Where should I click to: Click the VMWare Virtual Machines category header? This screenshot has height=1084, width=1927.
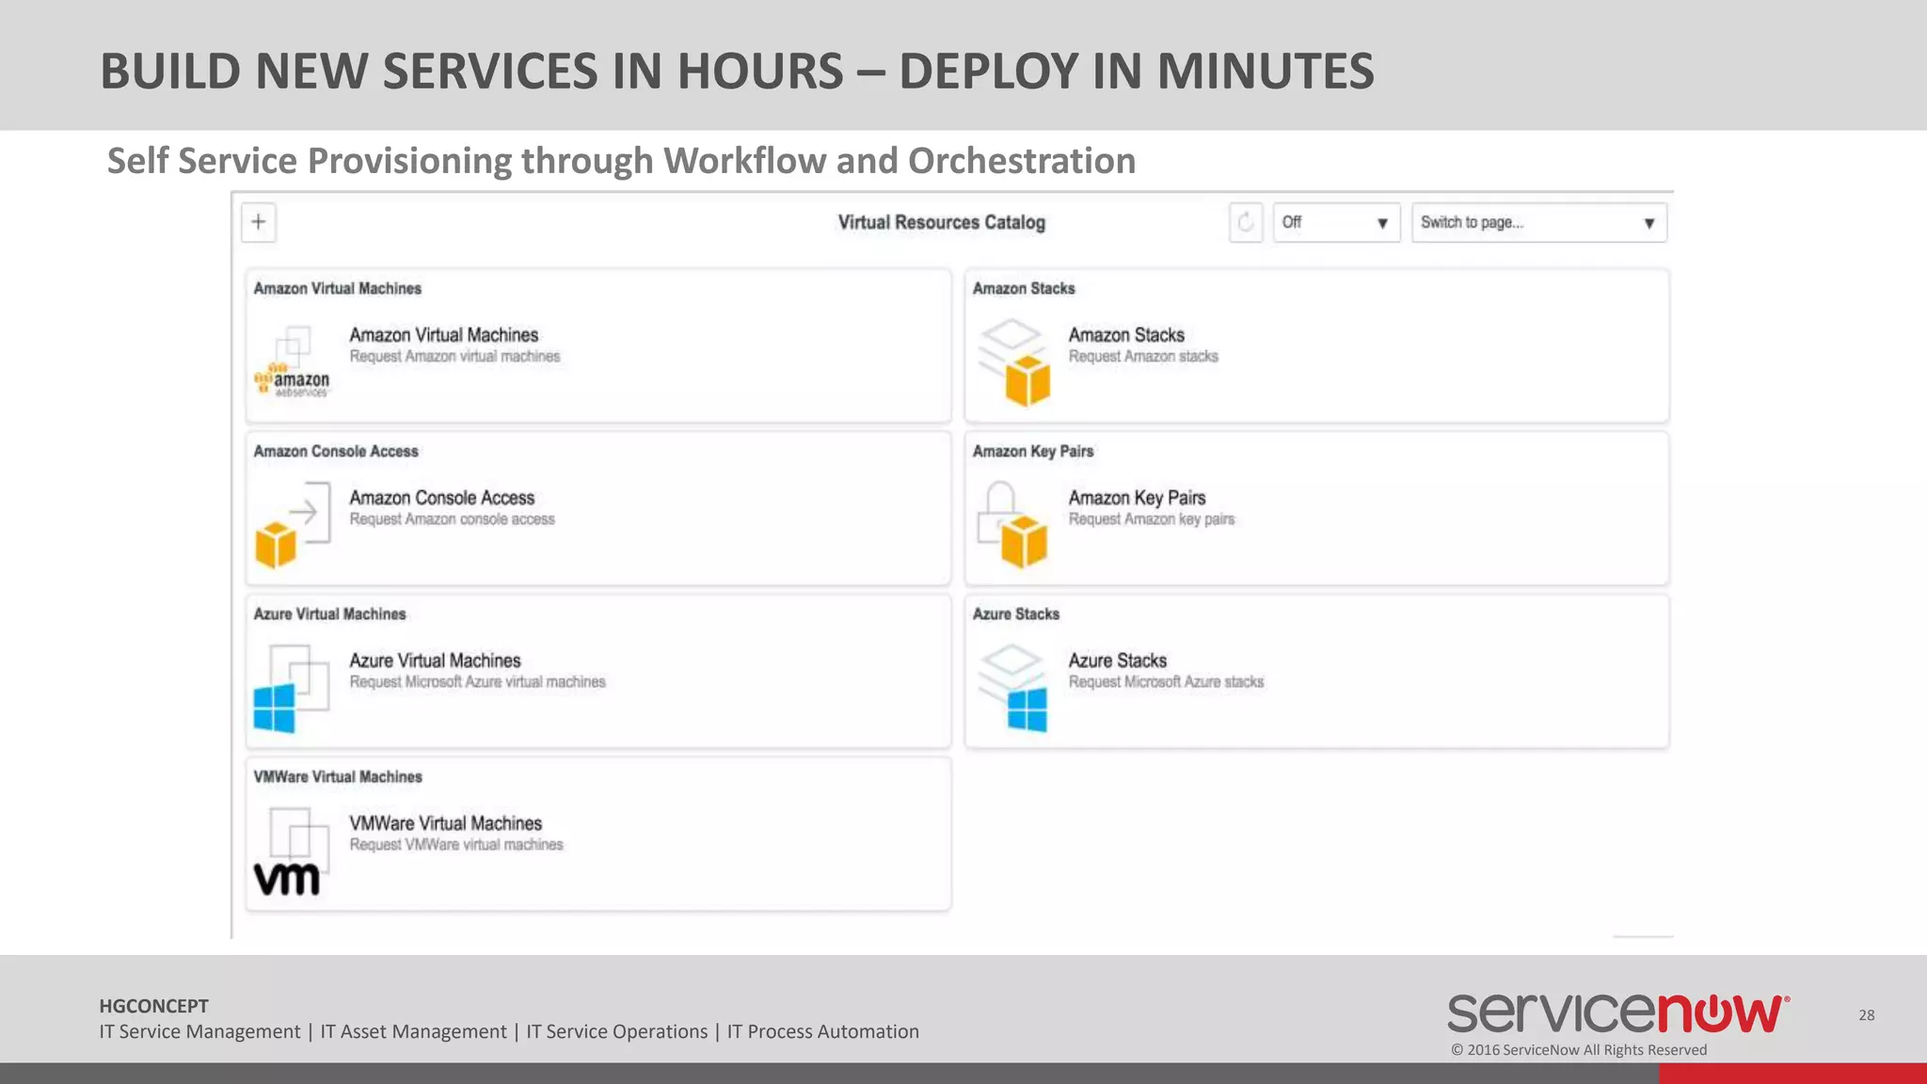click(338, 777)
